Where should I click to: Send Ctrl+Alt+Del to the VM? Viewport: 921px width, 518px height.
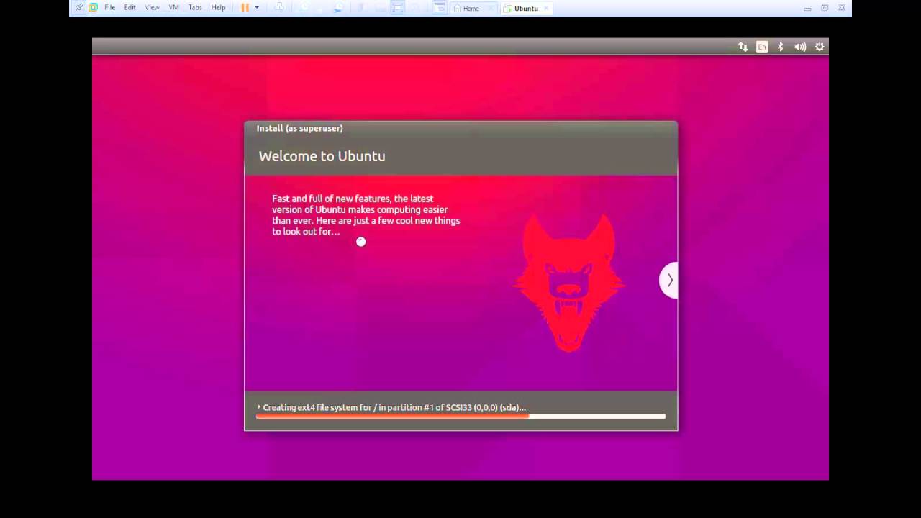coord(279,8)
